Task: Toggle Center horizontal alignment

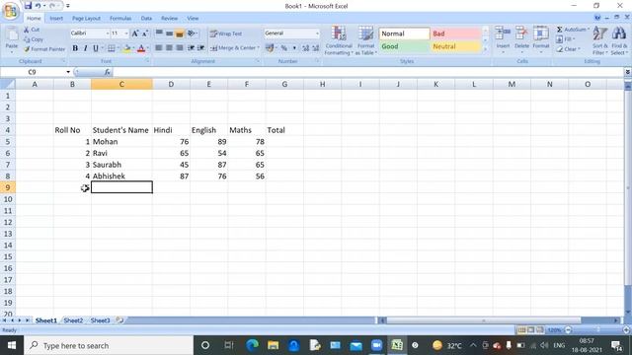Action: (169, 48)
